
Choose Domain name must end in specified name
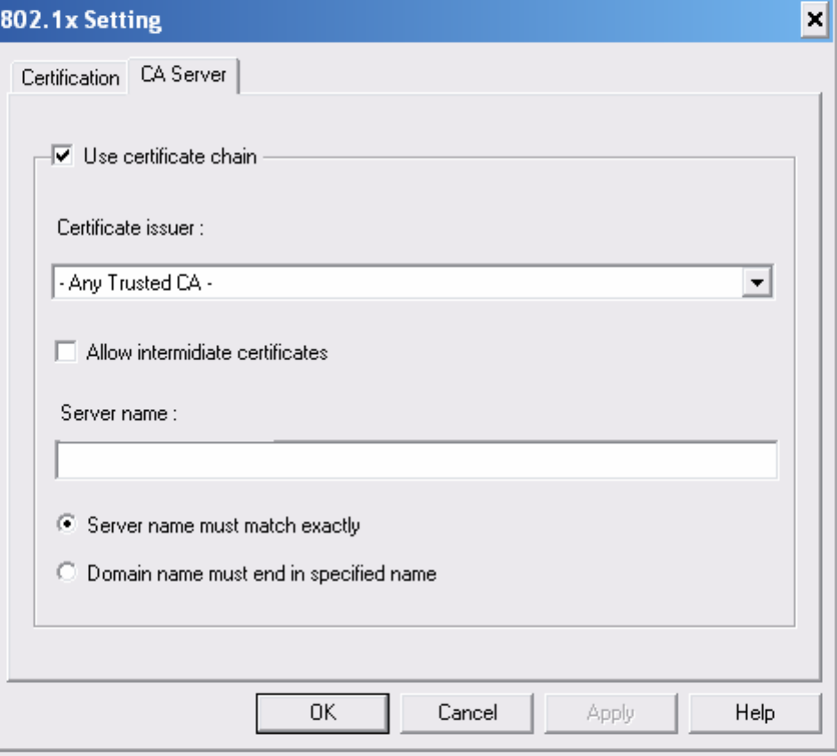click(x=67, y=574)
